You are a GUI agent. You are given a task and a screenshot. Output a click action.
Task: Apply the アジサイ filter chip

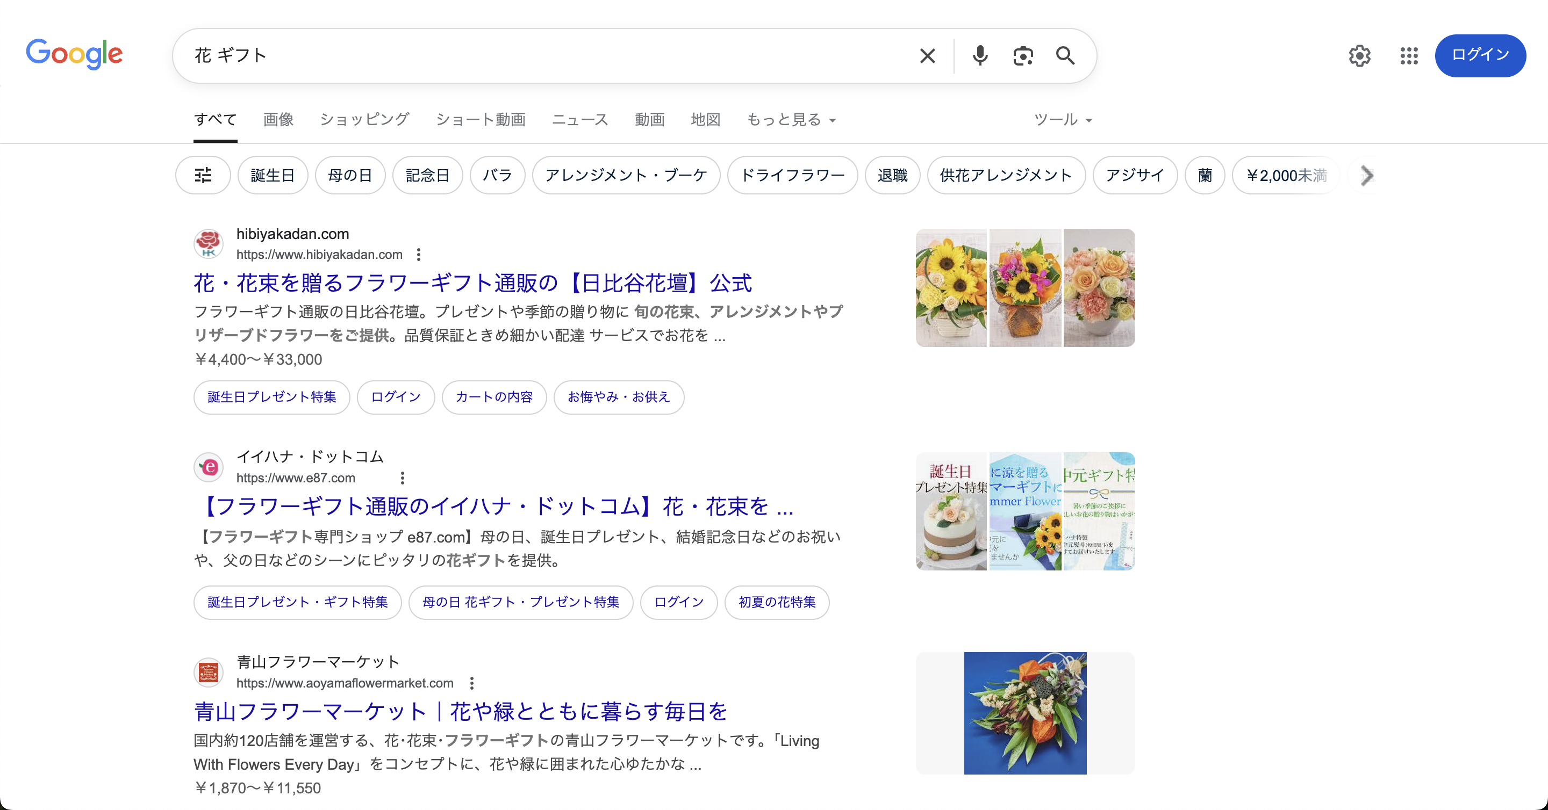[1135, 175]
